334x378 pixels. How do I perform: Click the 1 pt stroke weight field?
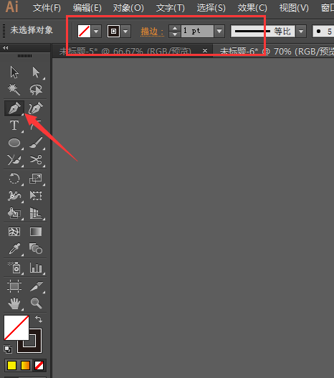point(197,31)
